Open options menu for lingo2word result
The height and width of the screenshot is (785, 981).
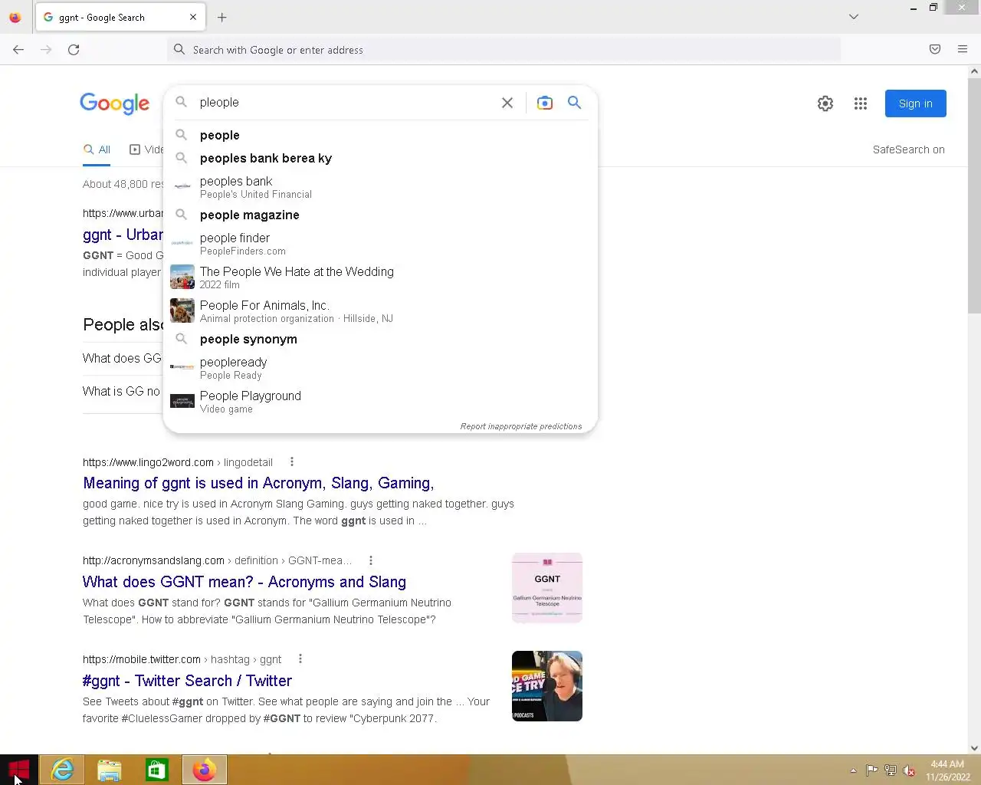click(292, 461)
